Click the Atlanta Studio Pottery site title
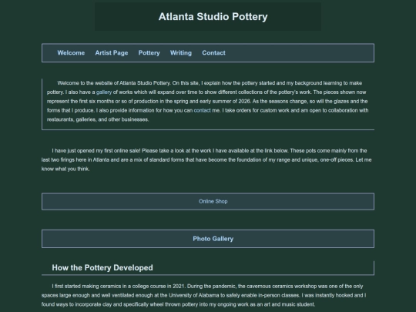The height and width of the screenshot is (312, 416). pyautogui.click(x=213, y=17)
